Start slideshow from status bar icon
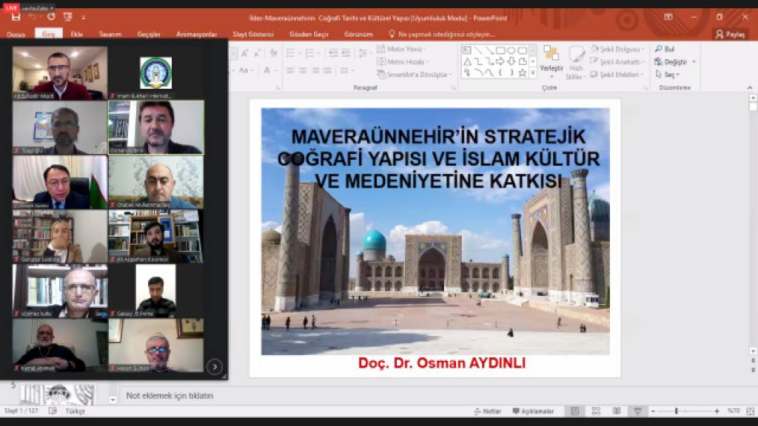This screenshot has width=758, height=426. coord(637,410)
